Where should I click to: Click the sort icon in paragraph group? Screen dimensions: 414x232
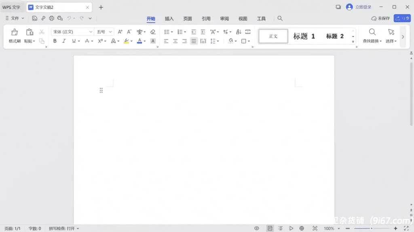[239, 32]
